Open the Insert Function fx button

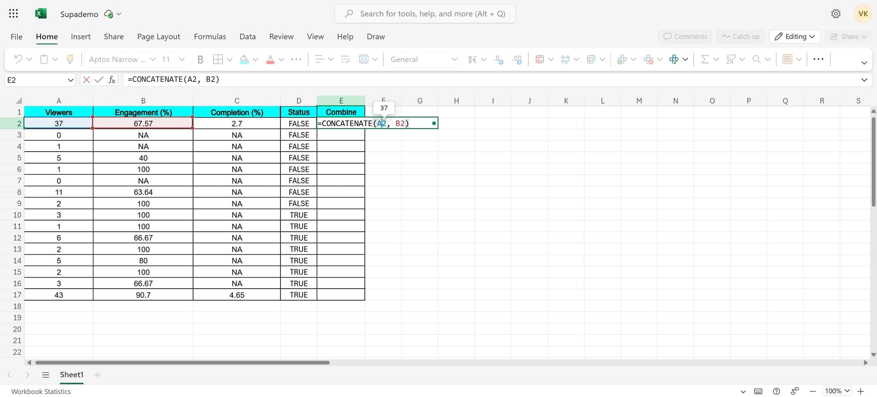coord(112,80)
